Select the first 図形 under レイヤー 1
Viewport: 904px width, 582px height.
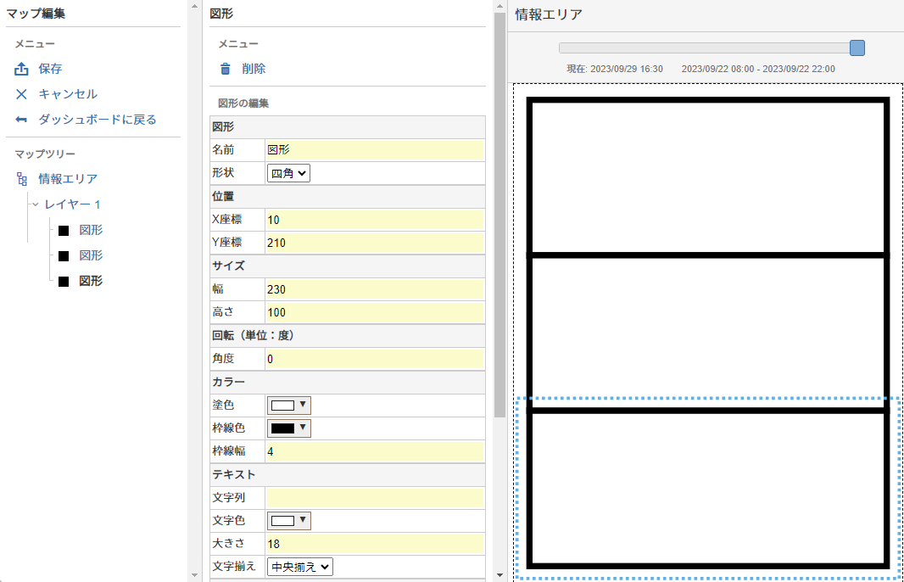coord(91,230)
